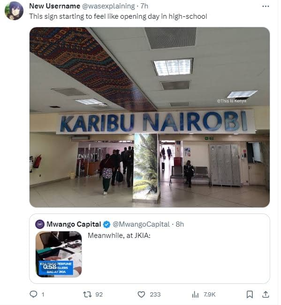Image resolution: width=281 pixels, height=305 pixels.
Task: Click the repost arrows icon
Action: coord(87,294)
